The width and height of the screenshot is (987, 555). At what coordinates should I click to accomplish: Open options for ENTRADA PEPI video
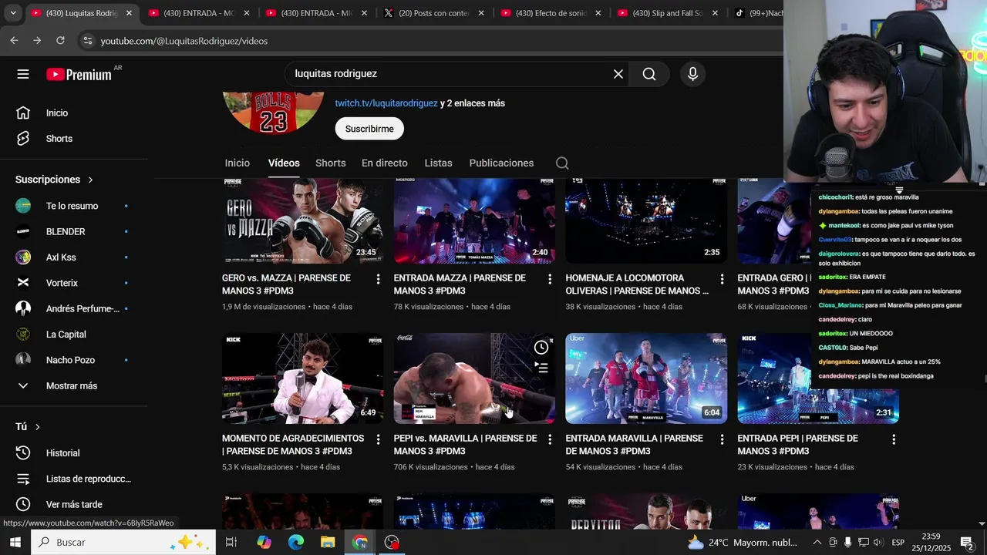(x=894, y=439)
